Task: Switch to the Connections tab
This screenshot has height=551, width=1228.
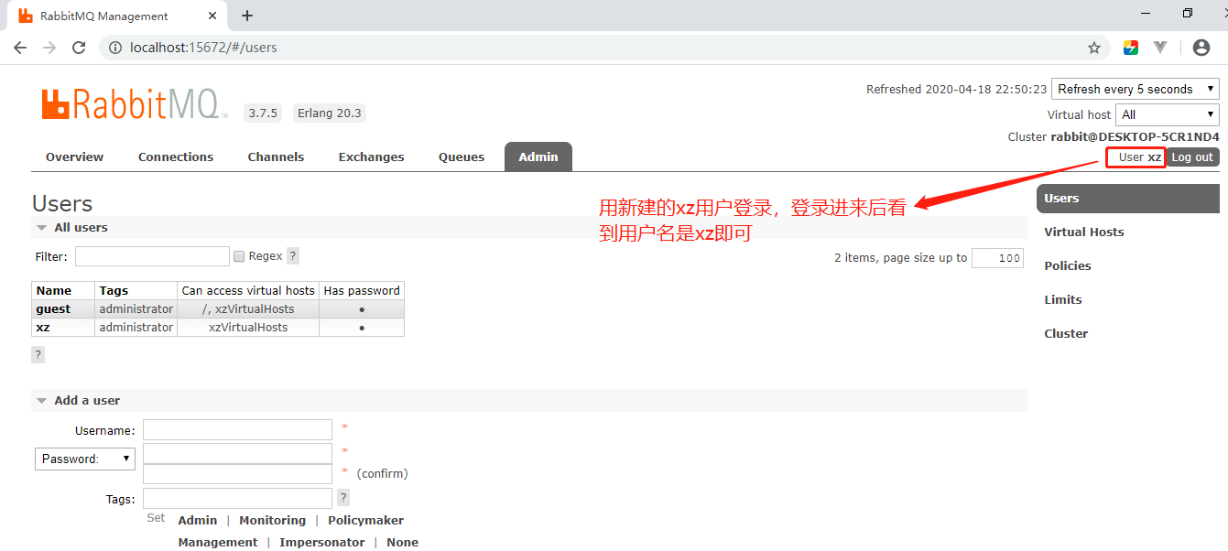Action: (x=176, y=157)
